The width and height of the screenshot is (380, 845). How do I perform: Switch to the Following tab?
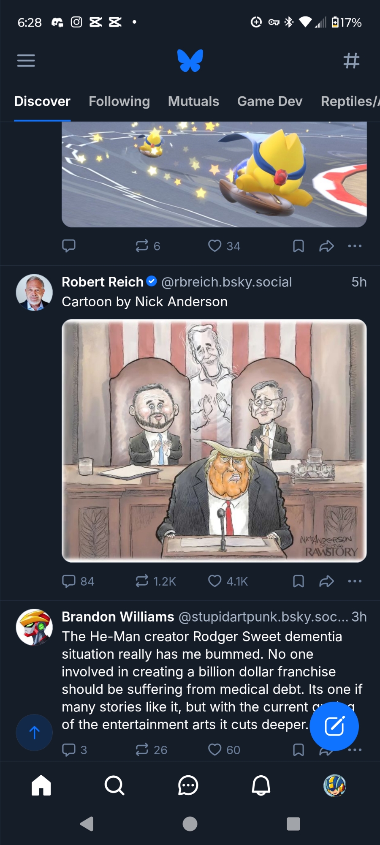click(119, 101)
